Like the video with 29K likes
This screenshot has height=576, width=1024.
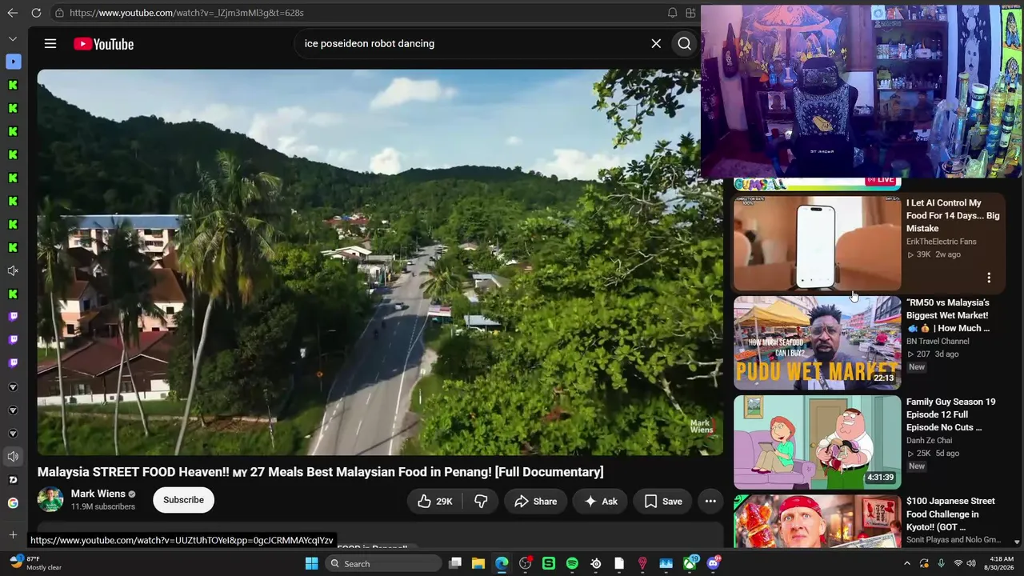(434, 502)
